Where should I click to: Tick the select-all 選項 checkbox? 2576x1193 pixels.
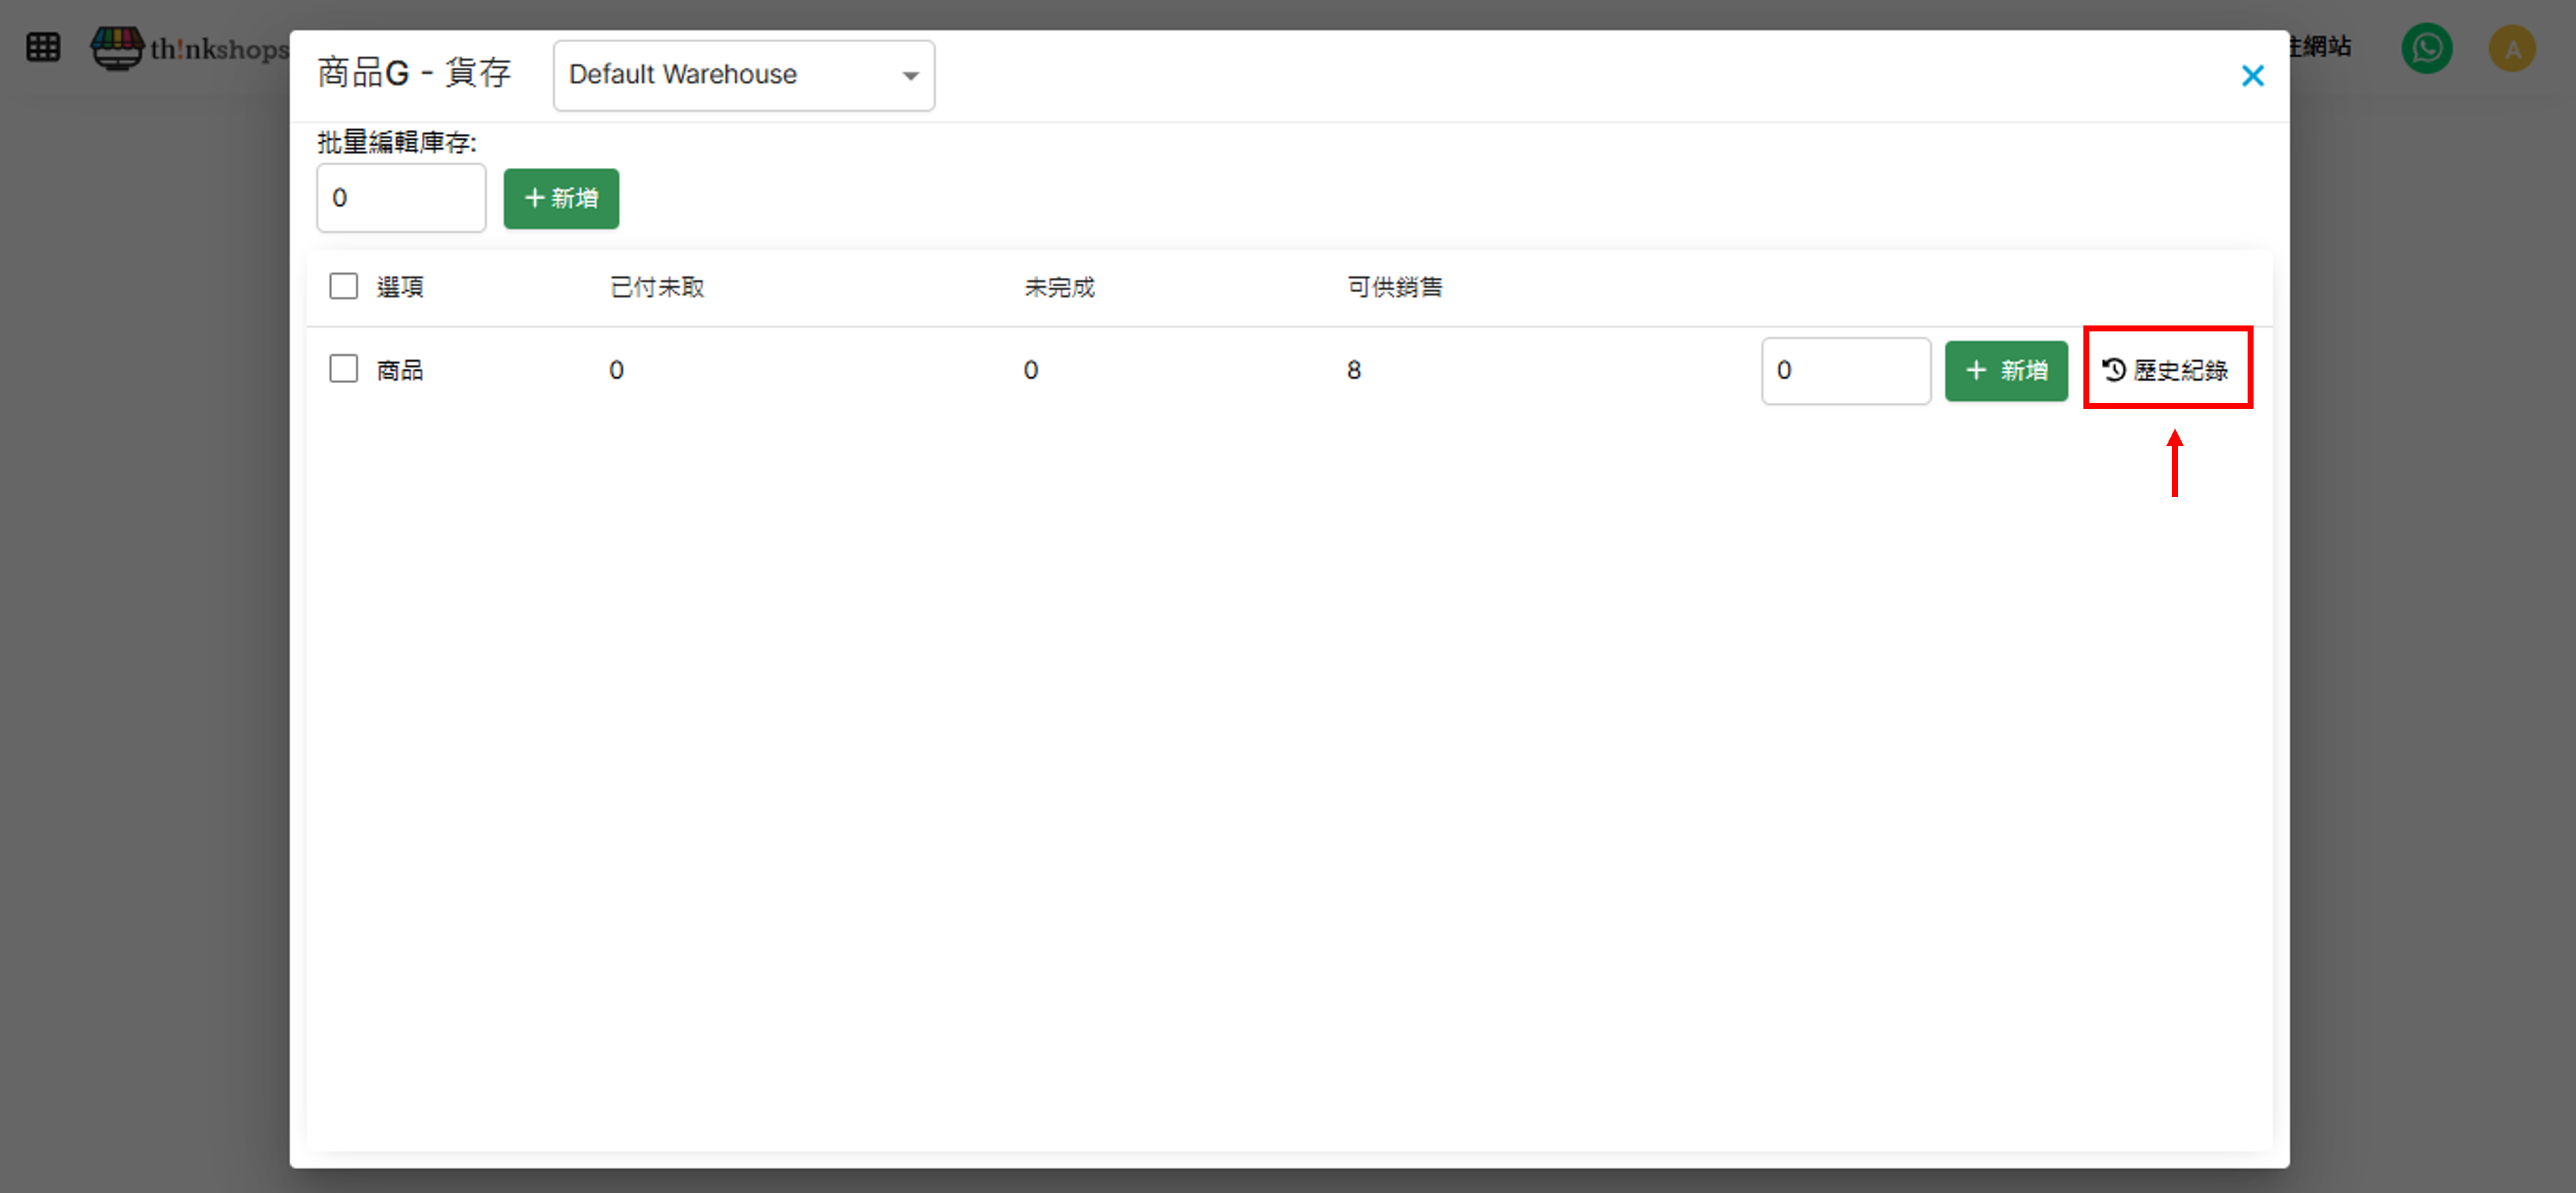[343, 287]
